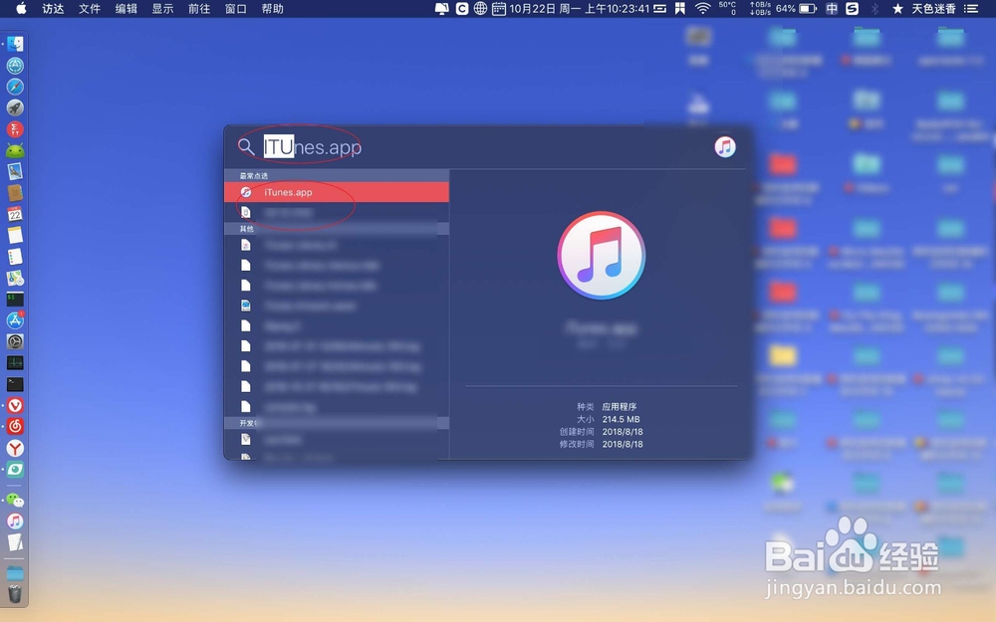This screenshot has width=996, height=622.
Task: Toggle the 中 input method indicator
Action: coord(832,9)
